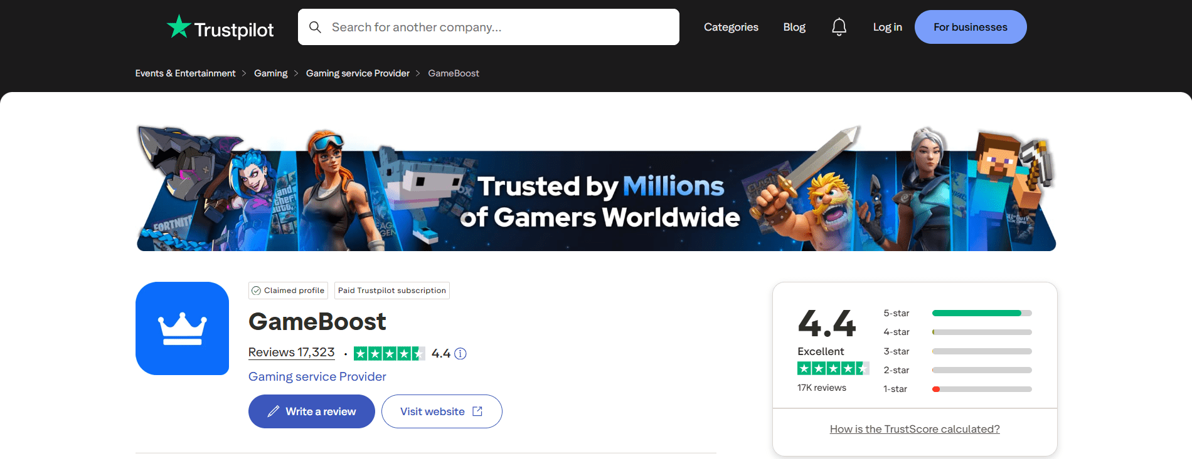This screenshot has width=1192, height=459.
Task: Open Visit website external link
Action: [x=441, y=411]
